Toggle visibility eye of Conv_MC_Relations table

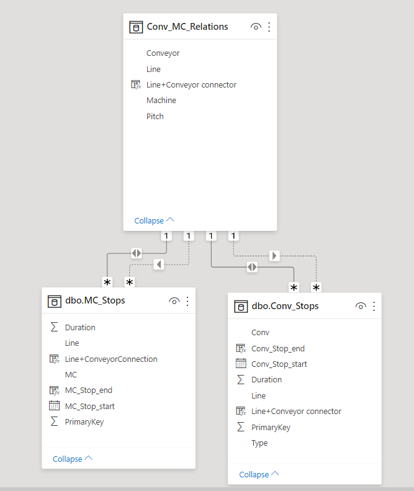(256, 27)
